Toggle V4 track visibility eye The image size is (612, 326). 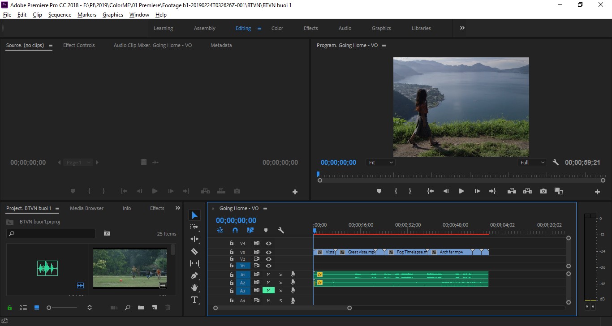click(x=268, y=243)
